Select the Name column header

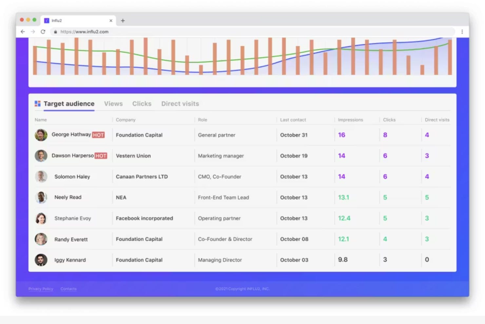[x=41, y=119]
